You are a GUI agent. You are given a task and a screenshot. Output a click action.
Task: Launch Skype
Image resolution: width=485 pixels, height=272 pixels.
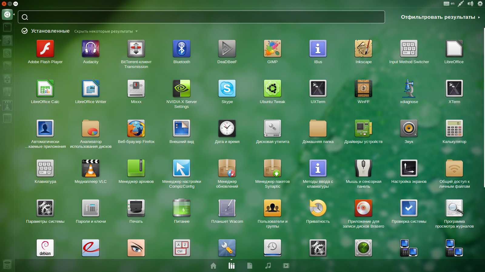(x=227, y=89)
